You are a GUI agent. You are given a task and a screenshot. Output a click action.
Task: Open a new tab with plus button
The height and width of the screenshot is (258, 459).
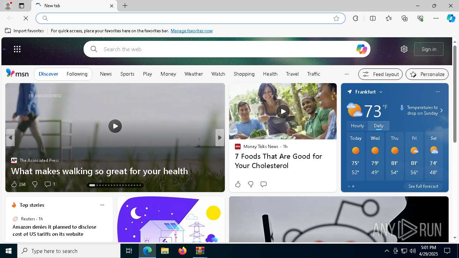click(x=125, y=6)
